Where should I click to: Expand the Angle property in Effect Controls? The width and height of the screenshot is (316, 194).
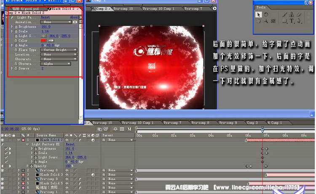pyautogui.click(x=12, y=45)
